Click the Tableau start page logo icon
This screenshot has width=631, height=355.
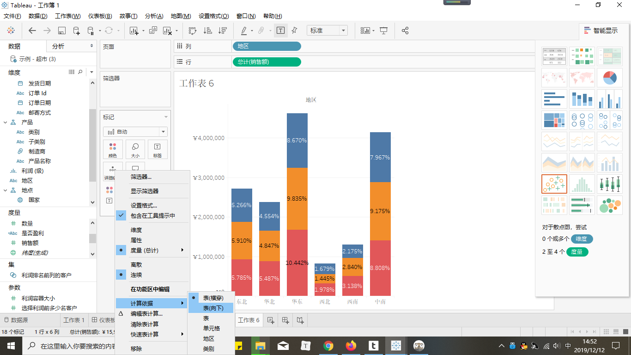click(x=11, y=31)
